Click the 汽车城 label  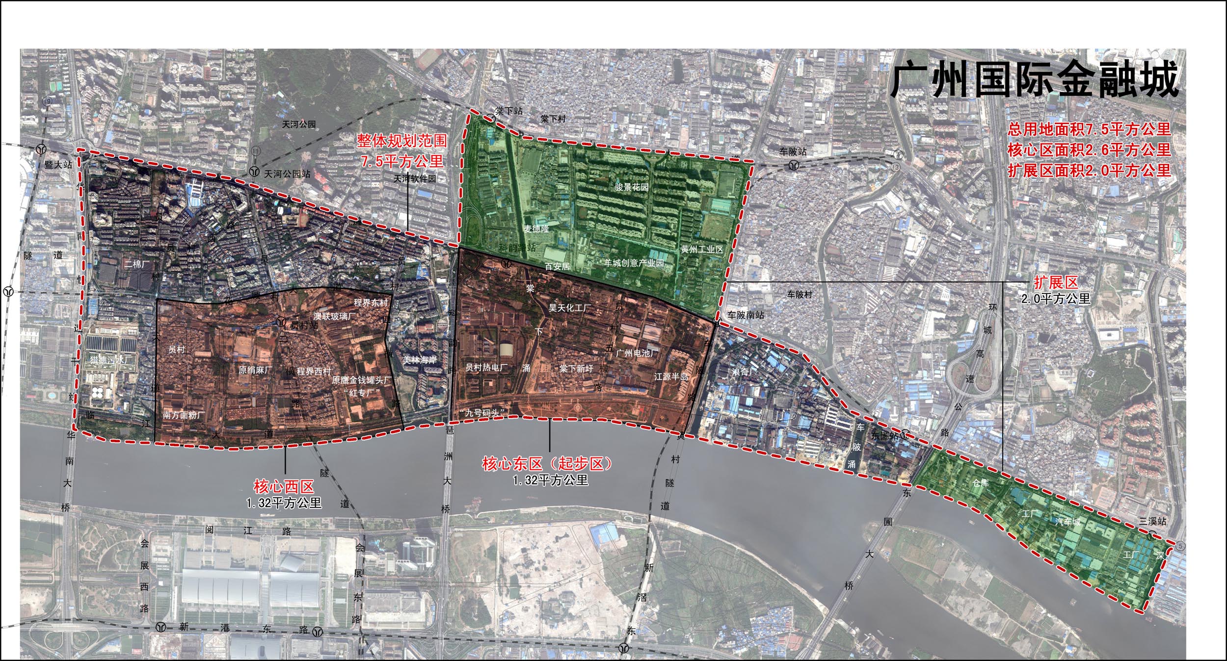tap(1068, 521)
